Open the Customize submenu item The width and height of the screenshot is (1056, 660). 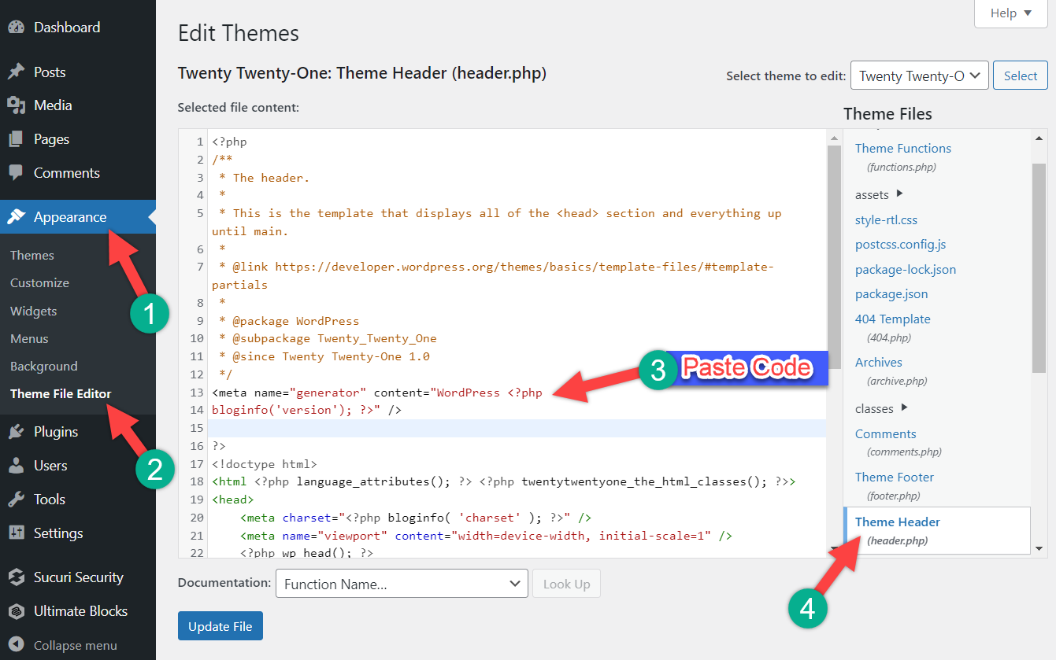[x=39, y=283]
